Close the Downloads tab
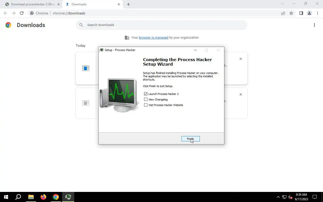 tap(119, 4)
